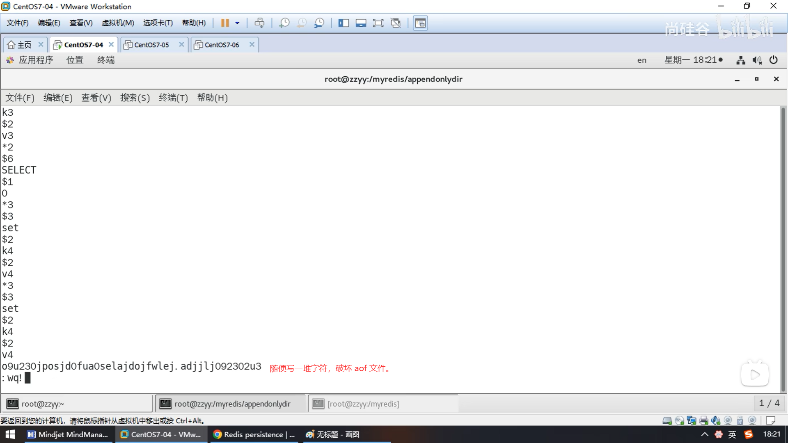
Task: Toggle Unity mode icon
Action: point(396,23)
